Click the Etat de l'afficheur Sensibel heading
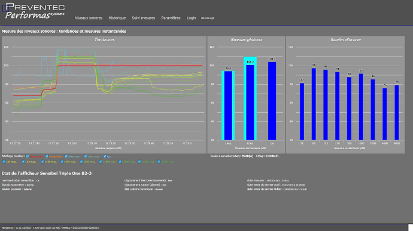Screen dimensions: 413x231 pos(47,174)
